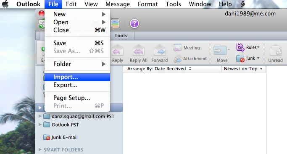The image size is (287, 154).
Task: Open the Outlook application menu
Action: click(28, 4)
